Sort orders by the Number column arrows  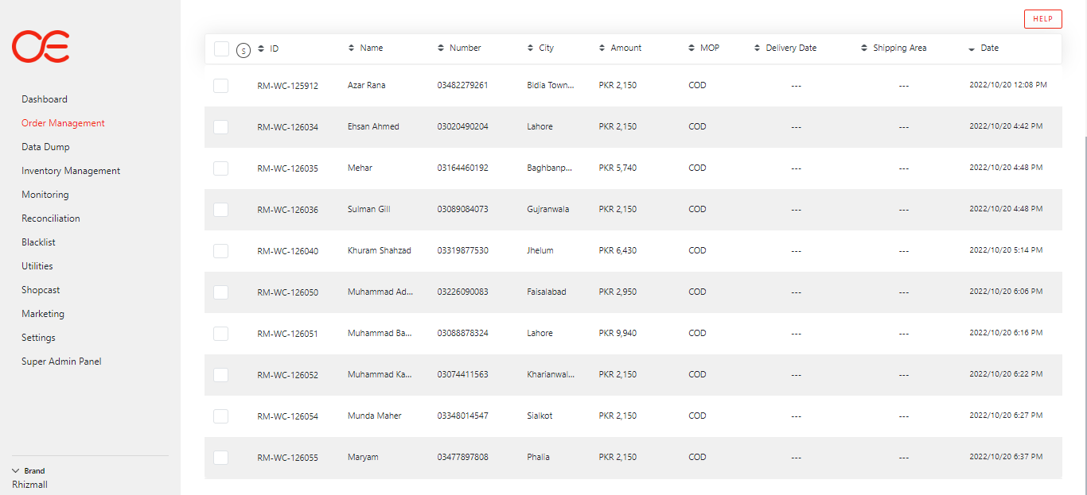coord(441,48)
